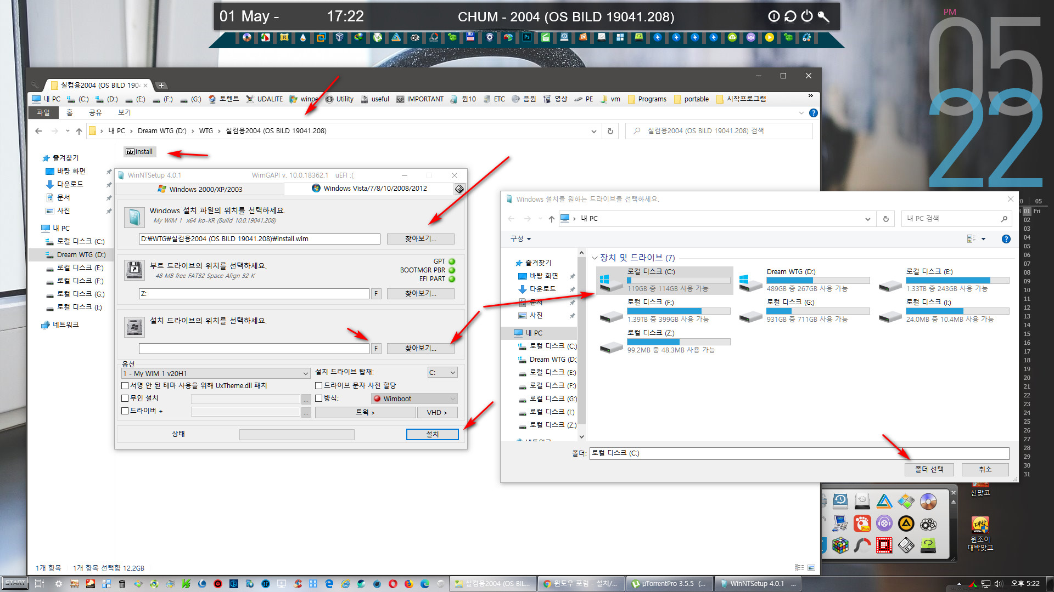Click the install drive disk icon in WinNTSetup
This screenshot has width=1054, height=592.
tap(134, 327)
